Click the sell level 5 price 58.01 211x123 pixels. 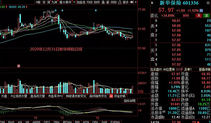point(176,21)
